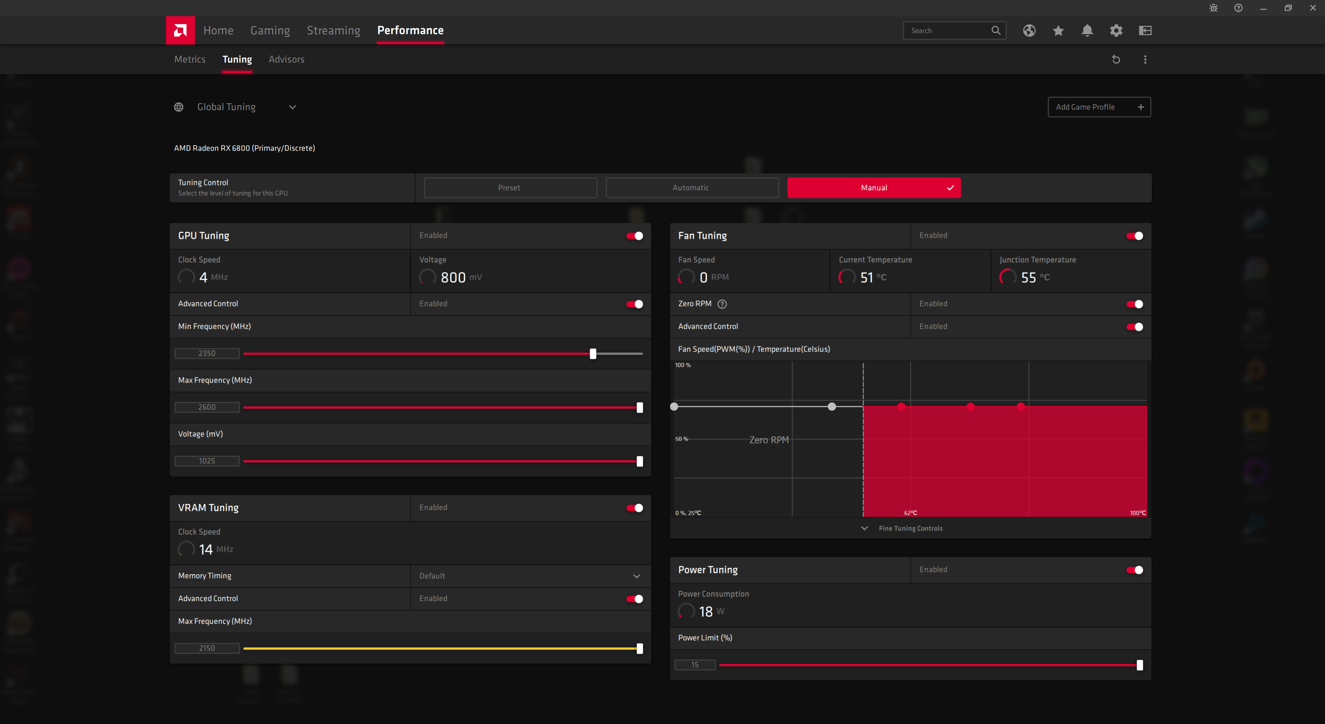Expand the Global Tuning dropdown
The image size is (1325, 724).
[292, 107]
